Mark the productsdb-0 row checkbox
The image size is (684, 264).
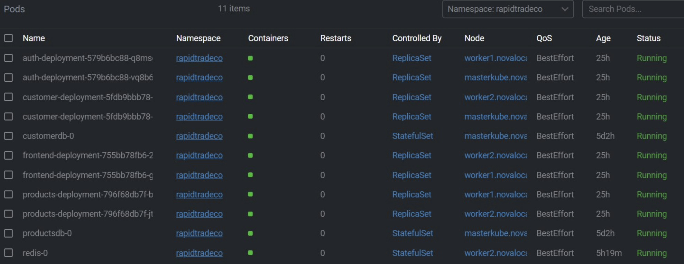[x=9, y=233]
